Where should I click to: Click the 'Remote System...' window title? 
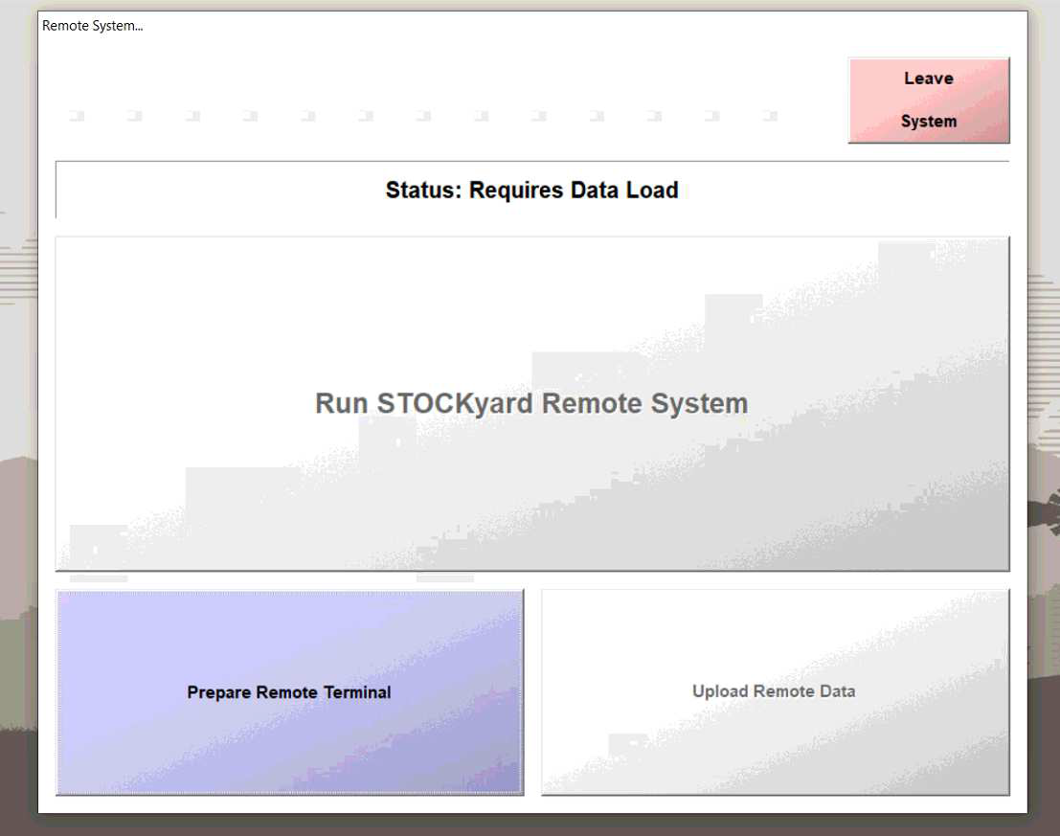pos(93,26)
